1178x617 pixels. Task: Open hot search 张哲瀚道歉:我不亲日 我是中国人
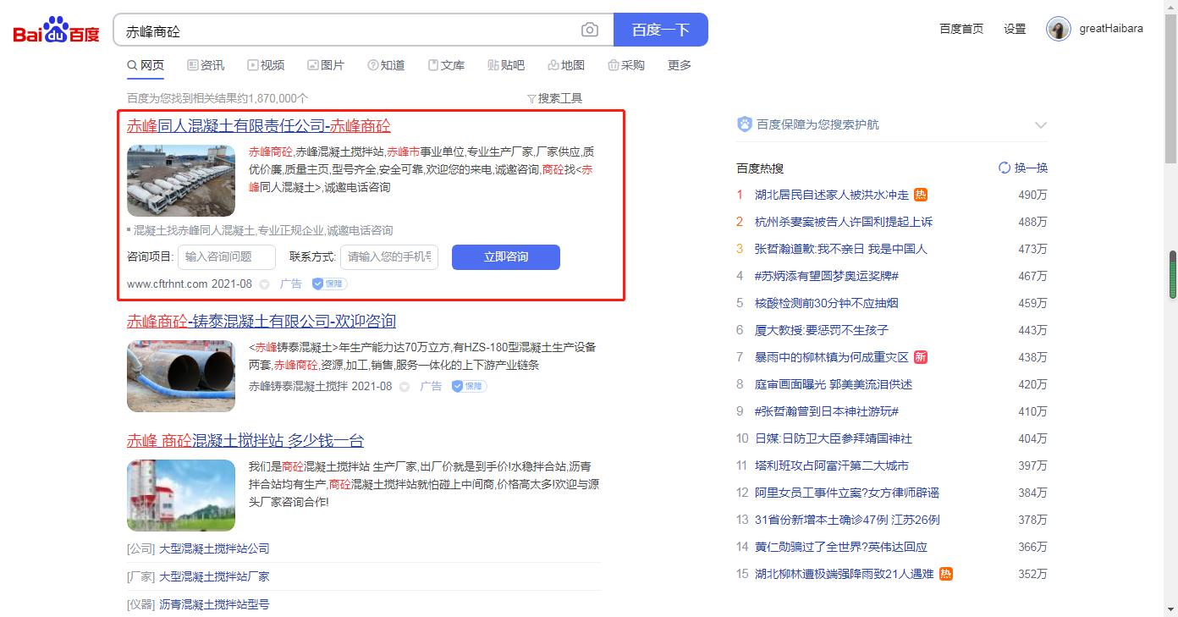[x=841, y=249]
